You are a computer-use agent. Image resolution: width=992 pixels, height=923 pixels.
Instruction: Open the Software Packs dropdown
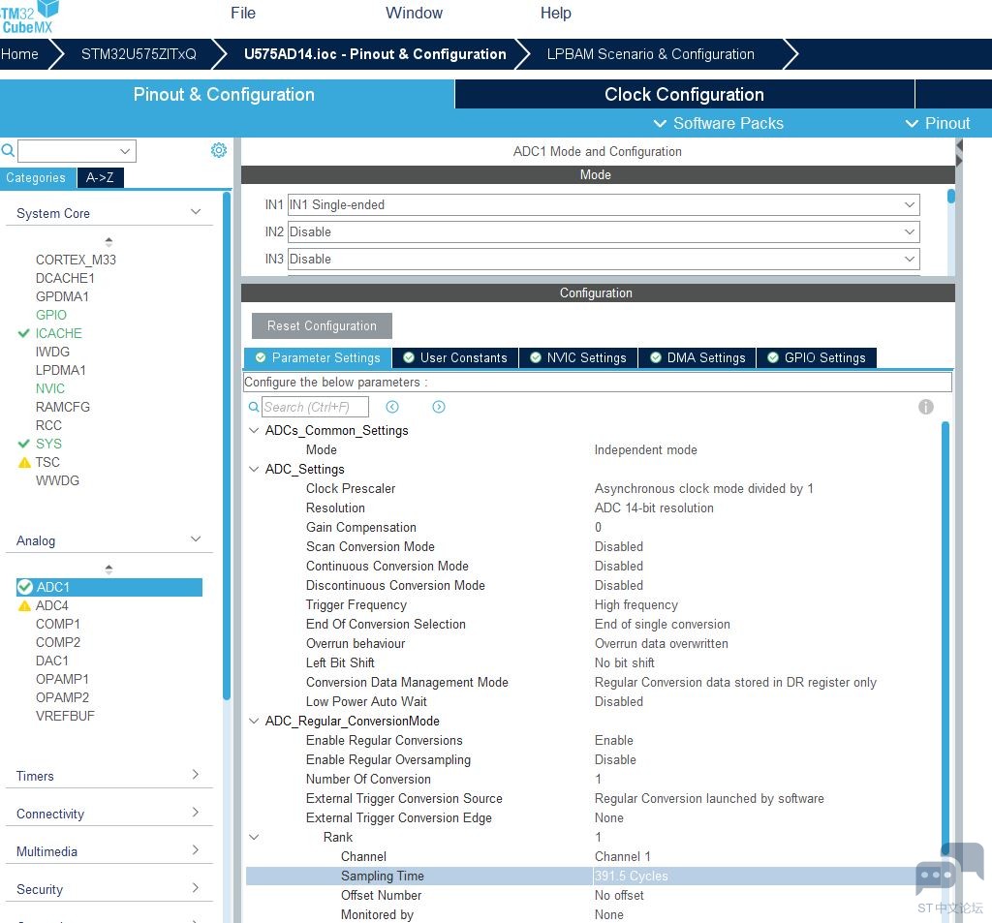point(718,123)
